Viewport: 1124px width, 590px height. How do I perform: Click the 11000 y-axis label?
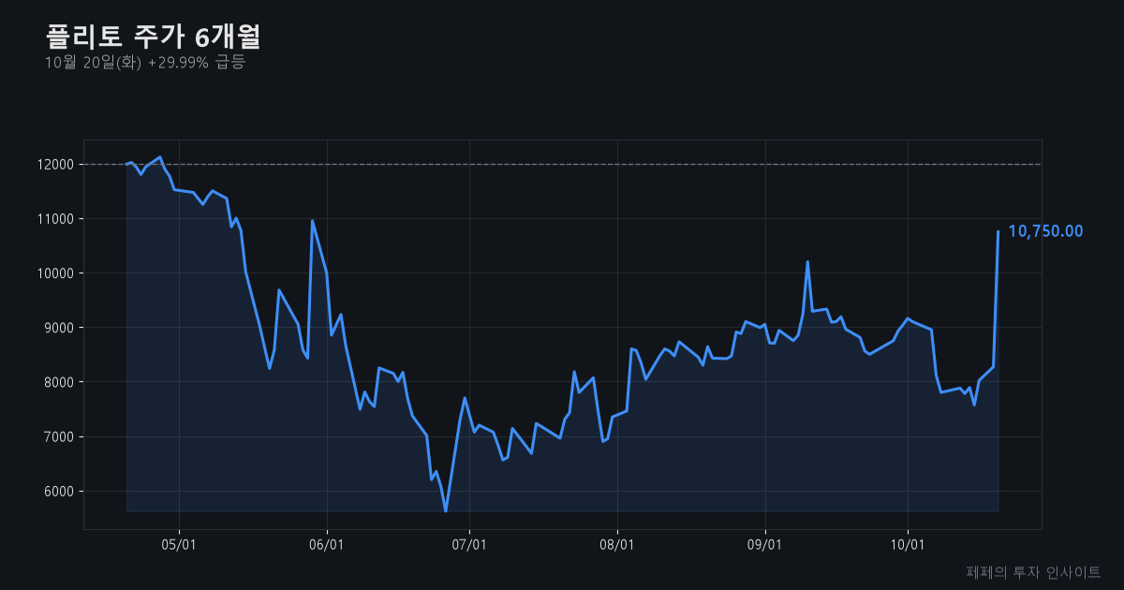pos(55,219)
